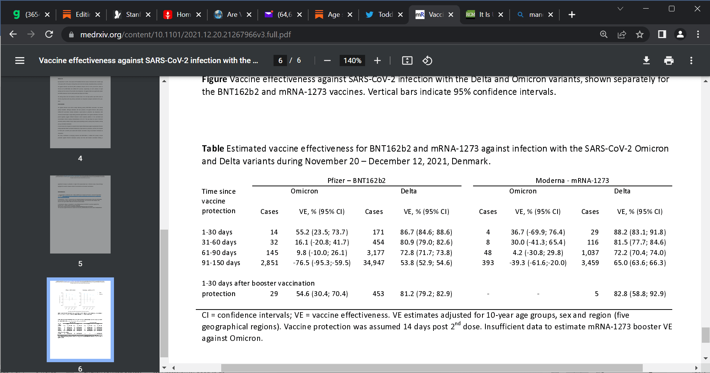Viewport: 710px width, 373px height.
Task: Edit the 140% zoom level field
Action: tap(352, 60)
